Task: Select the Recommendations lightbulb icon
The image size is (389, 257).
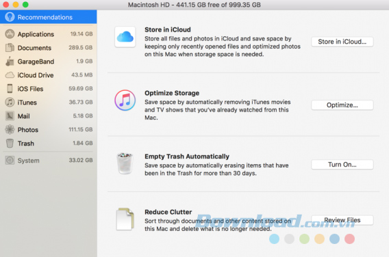Action: (10, 17)
